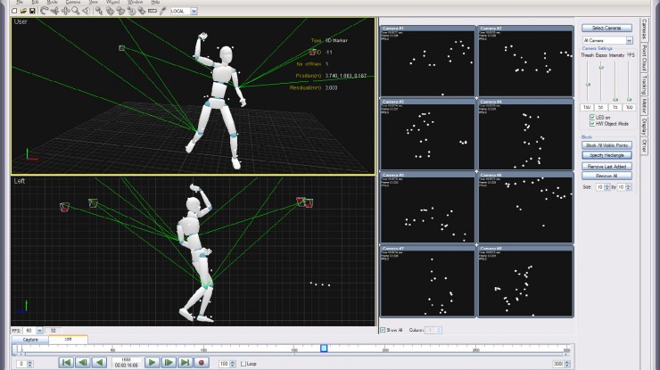Click the Intensity slider handle

coord(615,99)
